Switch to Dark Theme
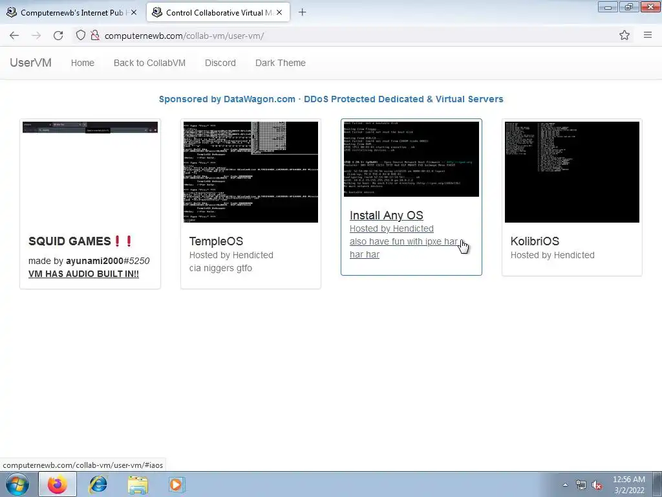Image resolution: width=662 pixels, height=497 pixels. pos(281,63)
